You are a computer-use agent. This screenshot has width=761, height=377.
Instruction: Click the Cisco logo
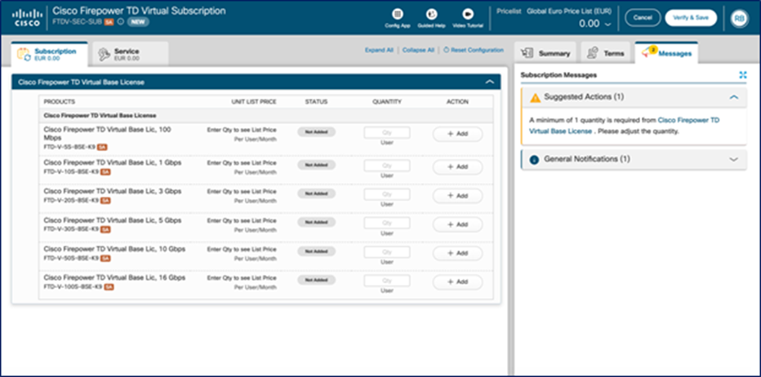click(27, 17)
